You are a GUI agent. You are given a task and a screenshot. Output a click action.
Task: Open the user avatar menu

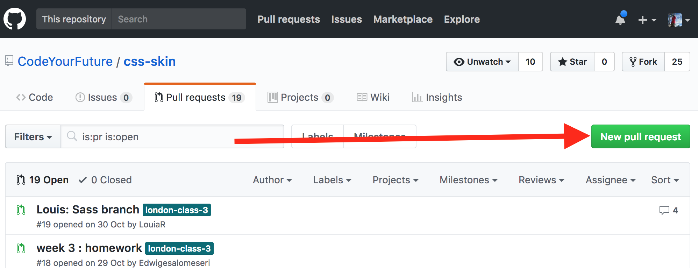coord(679,20)
